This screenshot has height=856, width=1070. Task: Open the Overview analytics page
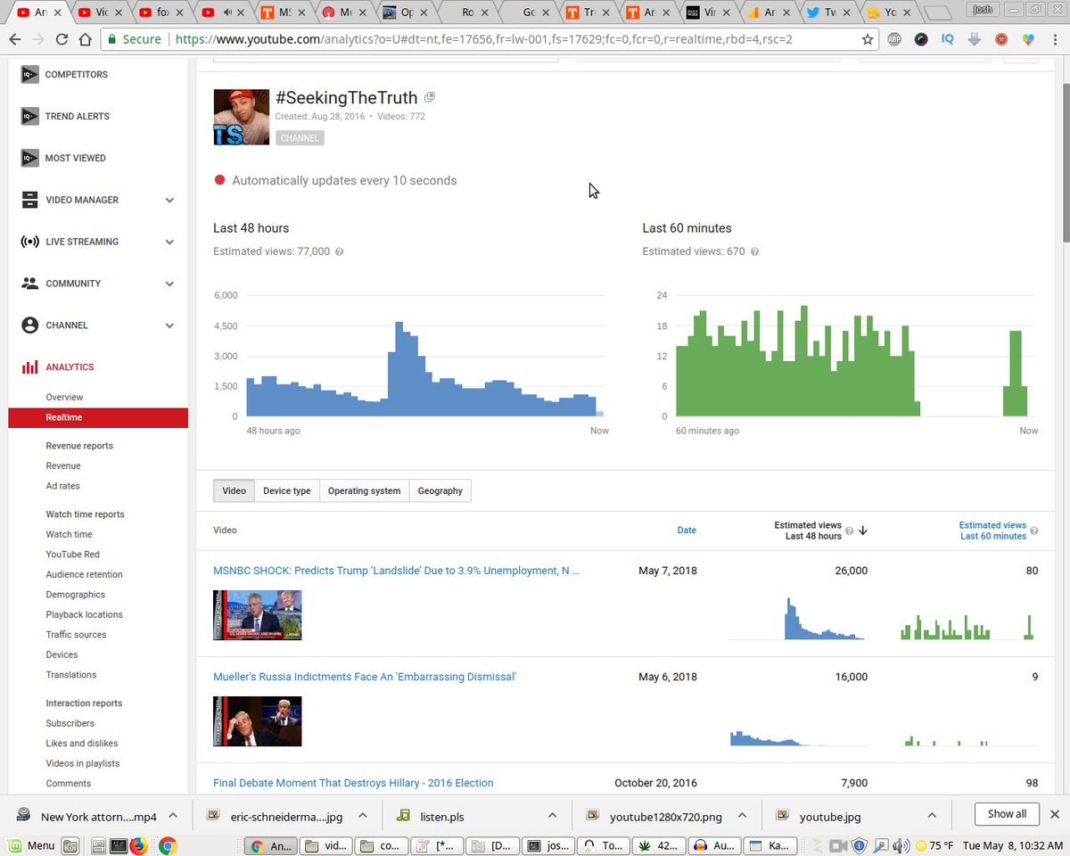(x=64, y=397)
